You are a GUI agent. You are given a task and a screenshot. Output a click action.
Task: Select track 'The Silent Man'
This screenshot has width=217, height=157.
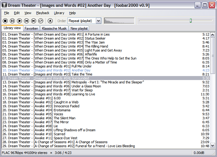click(x=106, y=118)
